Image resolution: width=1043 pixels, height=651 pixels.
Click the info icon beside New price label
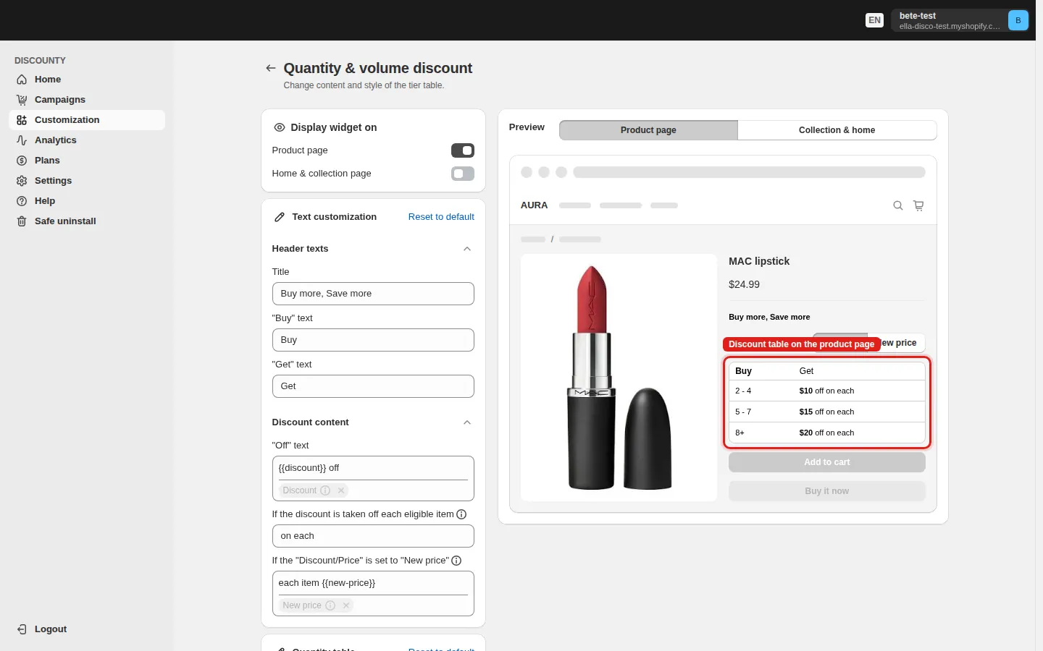click(456, 561)
